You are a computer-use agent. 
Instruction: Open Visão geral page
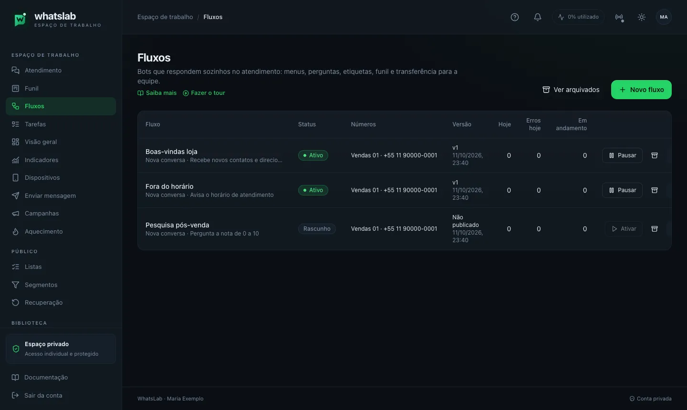click(61, 142)
